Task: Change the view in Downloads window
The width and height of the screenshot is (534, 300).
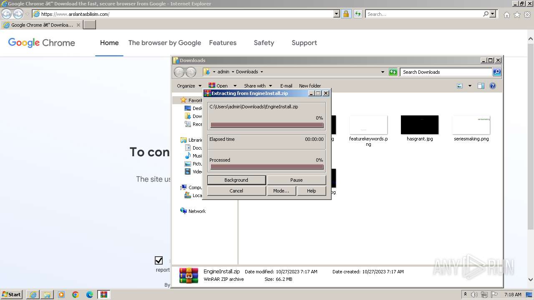Action: pos(460,86)
